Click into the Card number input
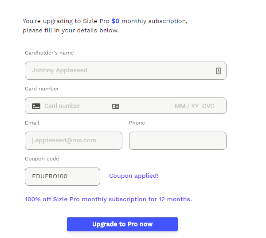Viewport: 266px width, 238px height. 75,106
